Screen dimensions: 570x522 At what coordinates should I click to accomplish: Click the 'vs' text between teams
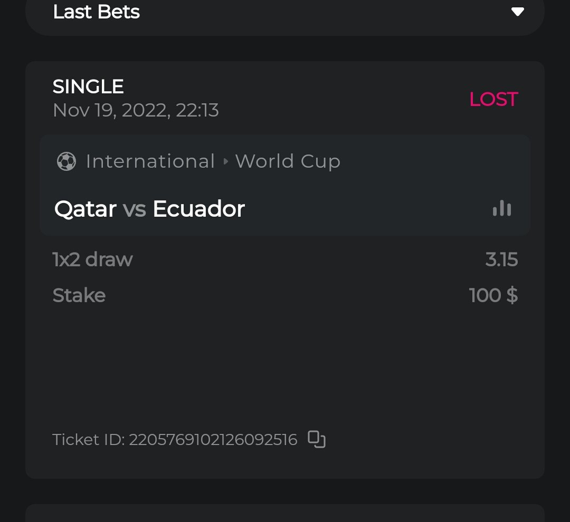[x=134, y=209]
